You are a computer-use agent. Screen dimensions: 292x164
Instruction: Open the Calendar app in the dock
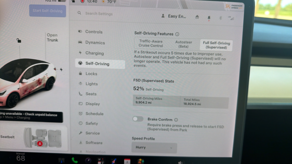pyautogui.click(x=127, y=161)
